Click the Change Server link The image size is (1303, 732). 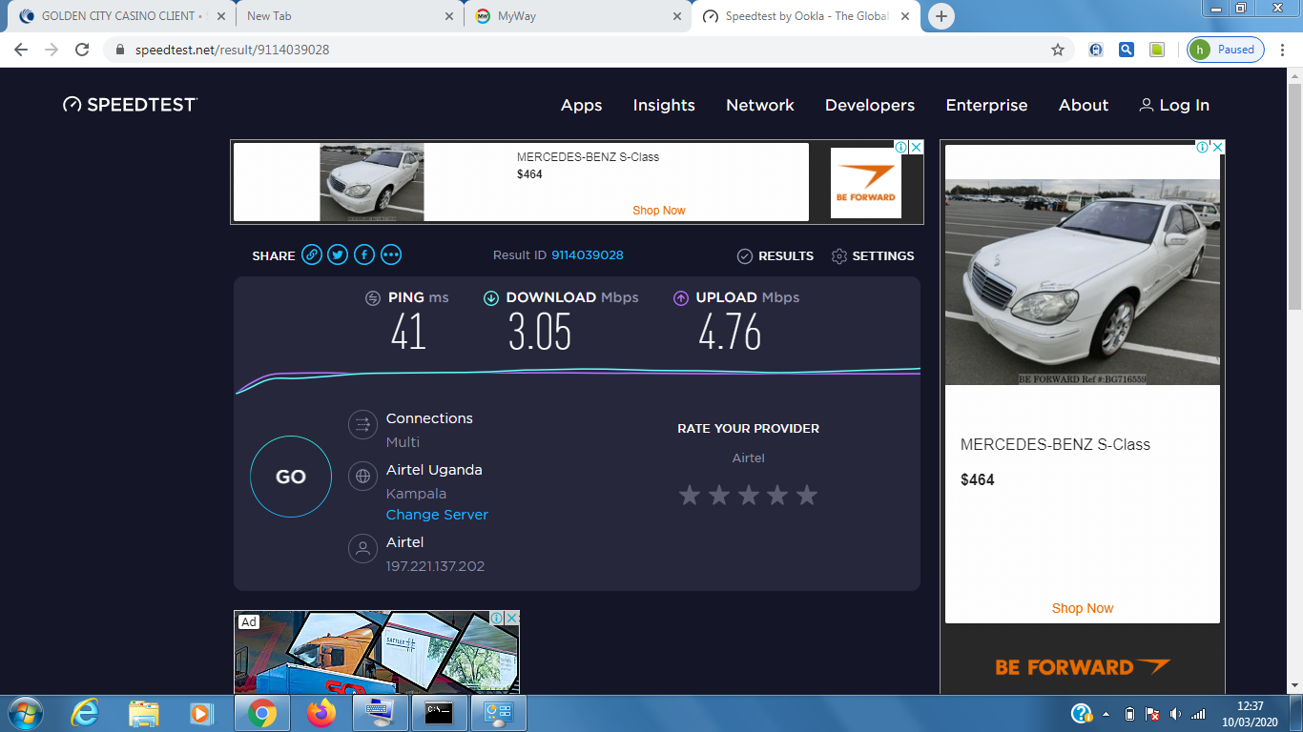tap(437, 515)
